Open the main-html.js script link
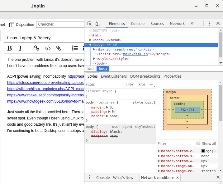 click(x=135, y=54)
